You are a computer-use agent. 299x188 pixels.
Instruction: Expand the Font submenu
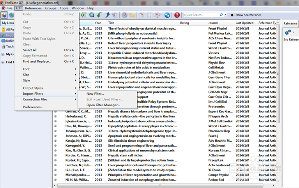pos(46,69)
